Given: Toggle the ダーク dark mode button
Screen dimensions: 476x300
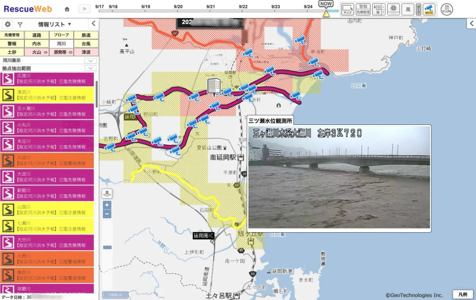Looking at the screenshot, I should pyautogui.click(x=418, y=9).
